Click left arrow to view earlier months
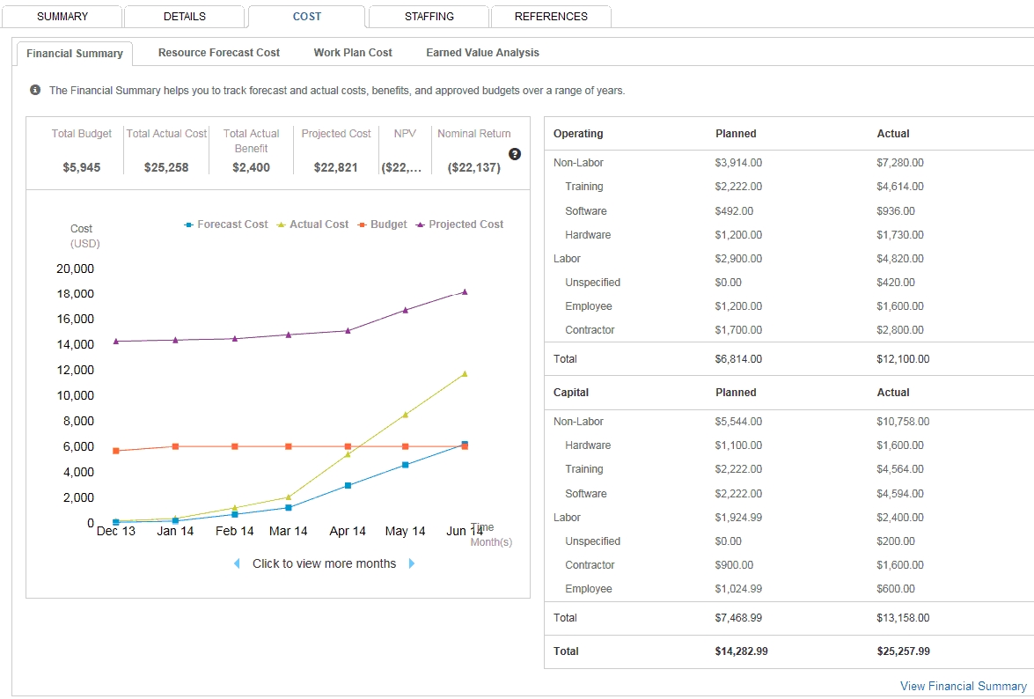 (237, 563)
